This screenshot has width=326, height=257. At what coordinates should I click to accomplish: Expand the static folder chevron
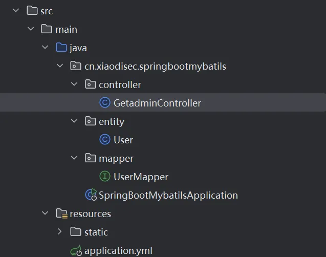[x=59, y=232]
